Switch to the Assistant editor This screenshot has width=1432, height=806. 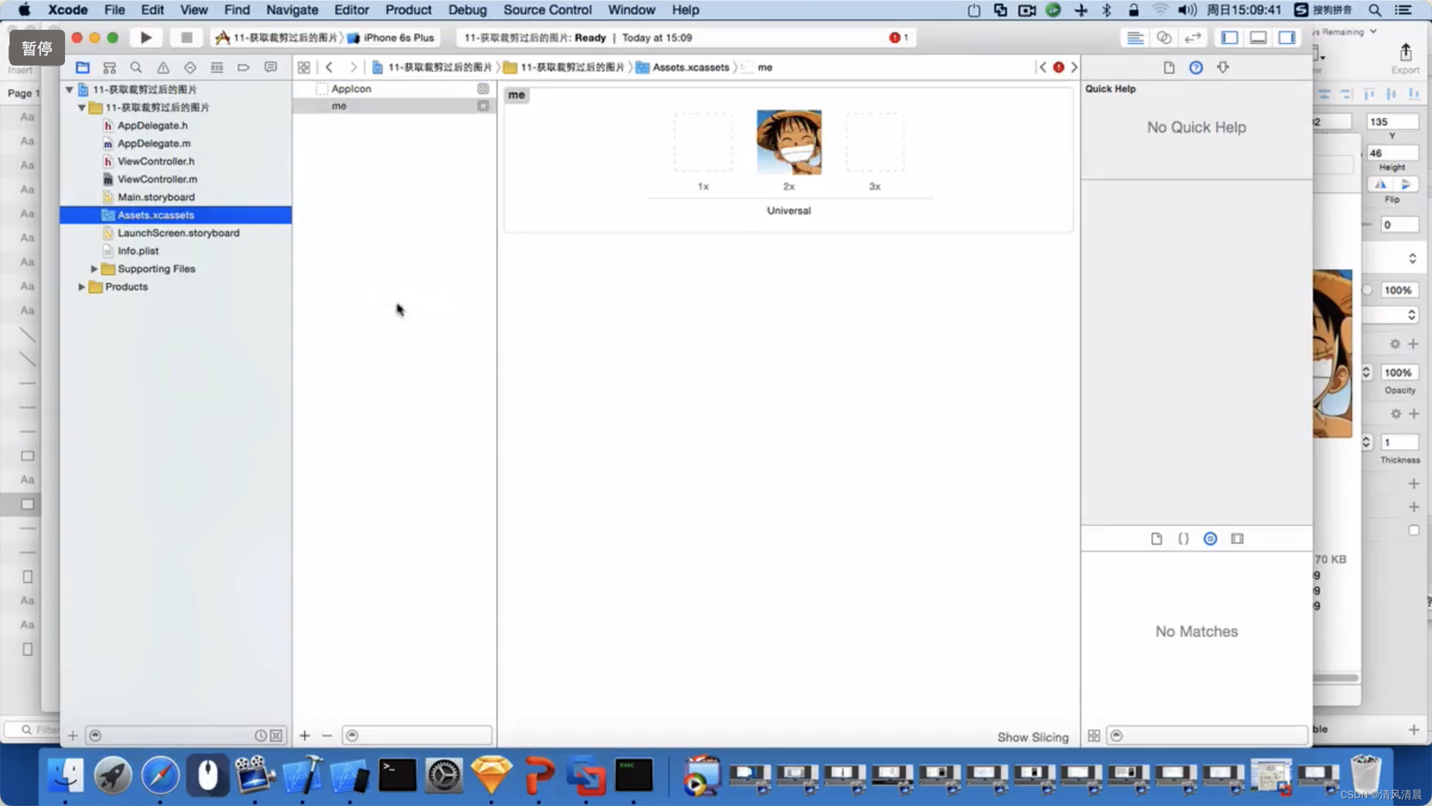1164,38
